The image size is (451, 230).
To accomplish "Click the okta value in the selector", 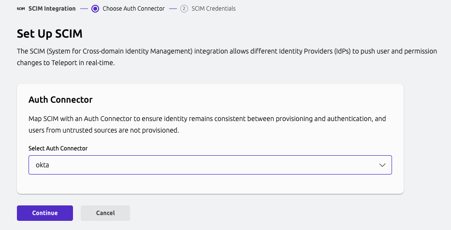I will (x=43, y=165).
